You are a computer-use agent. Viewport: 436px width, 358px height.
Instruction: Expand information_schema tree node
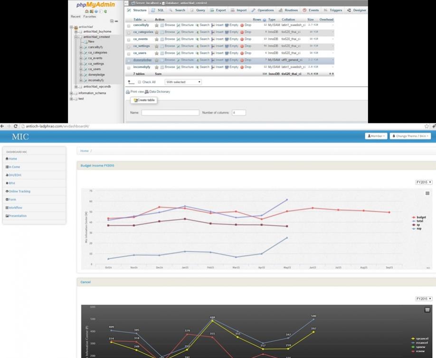pos(71,93)
